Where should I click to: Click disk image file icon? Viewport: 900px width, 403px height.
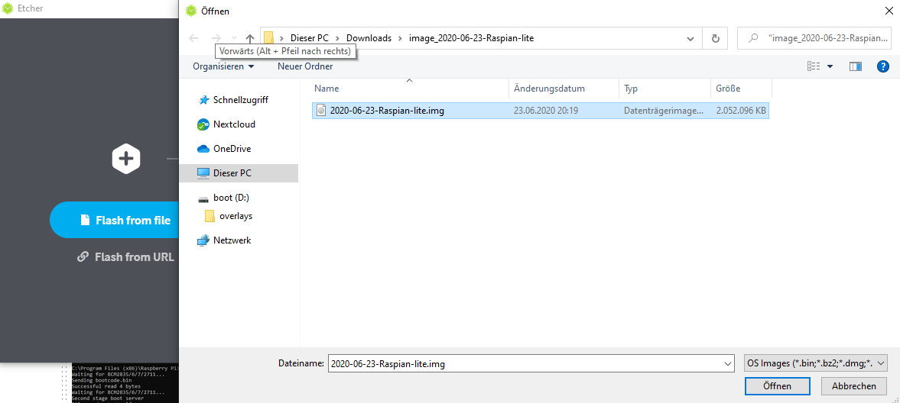(321, 111)
